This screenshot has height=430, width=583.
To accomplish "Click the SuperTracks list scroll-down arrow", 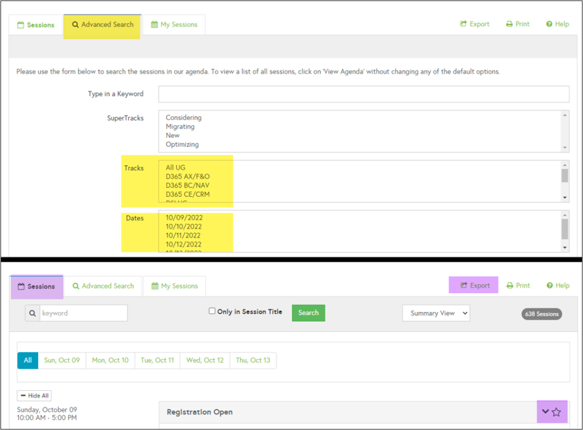I will (565, 148).
